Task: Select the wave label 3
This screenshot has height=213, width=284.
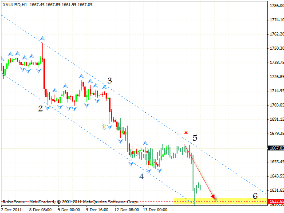Action: 110,81
